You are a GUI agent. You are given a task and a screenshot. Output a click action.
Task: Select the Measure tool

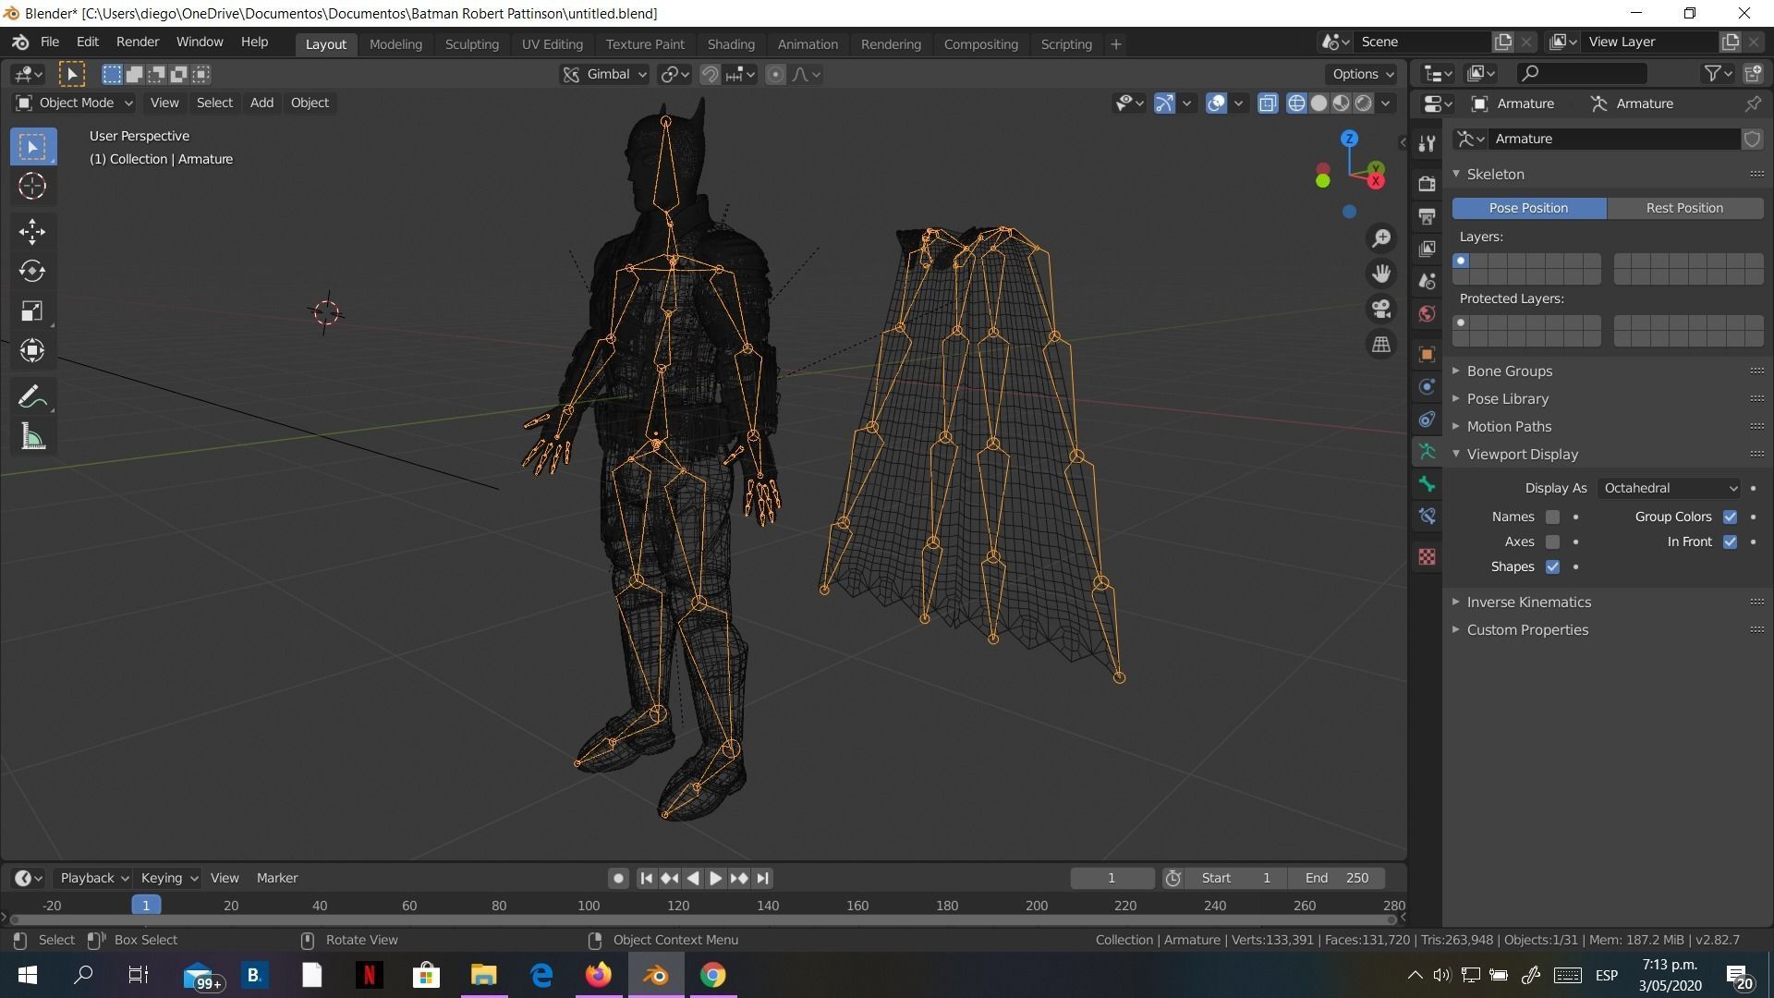click(x=32, y=437)
